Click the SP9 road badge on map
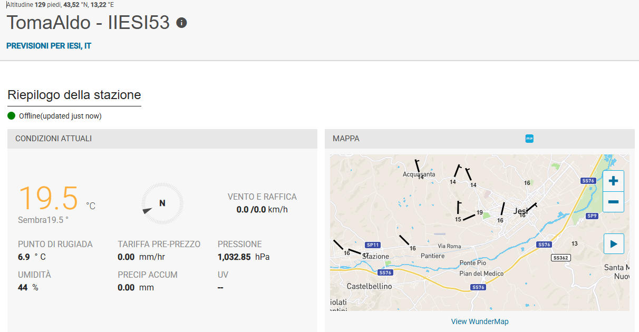 click(592, 216)
